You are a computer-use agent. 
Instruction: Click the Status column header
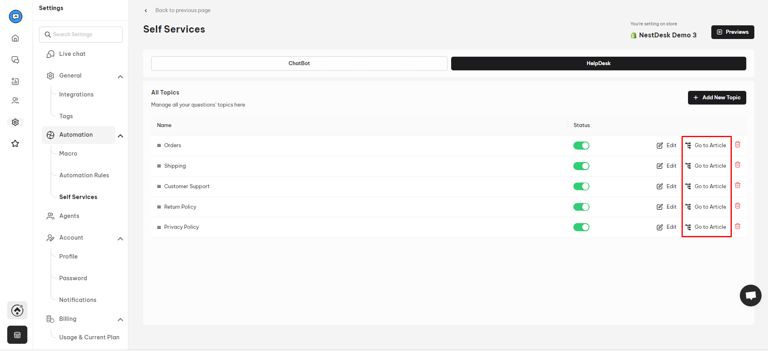point(581,125)
